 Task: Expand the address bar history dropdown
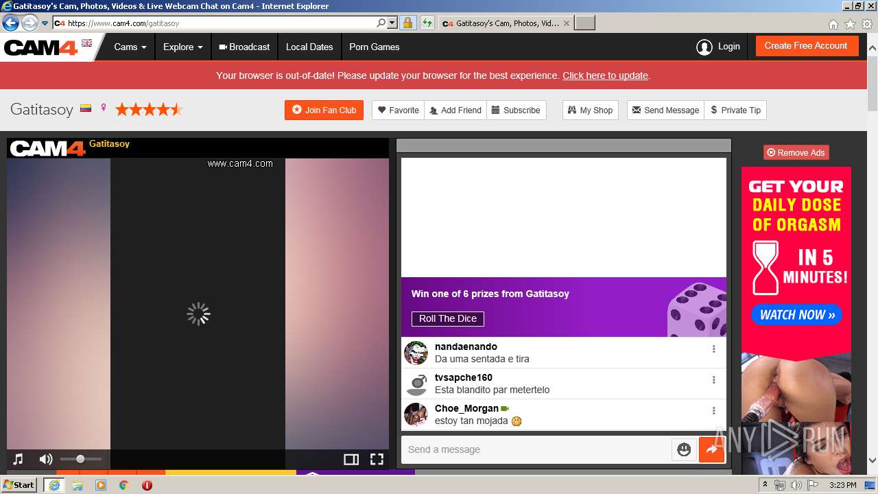pos(392,23)
